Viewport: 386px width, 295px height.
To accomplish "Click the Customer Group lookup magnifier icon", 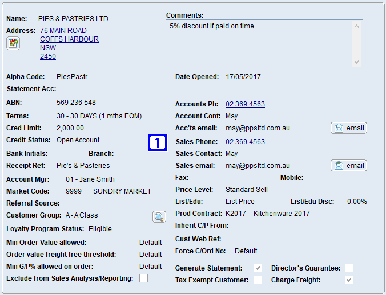I will (x=159, y=216).
